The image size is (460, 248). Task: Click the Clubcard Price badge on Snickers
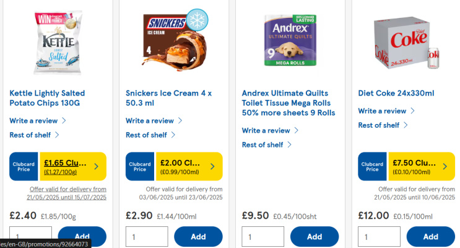141,166
